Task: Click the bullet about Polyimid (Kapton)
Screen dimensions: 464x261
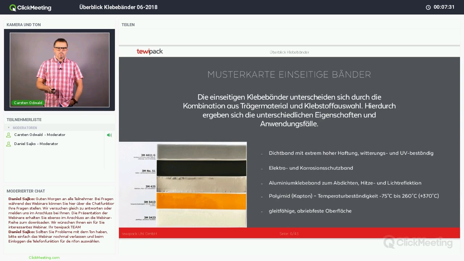Action: [354, 196]
